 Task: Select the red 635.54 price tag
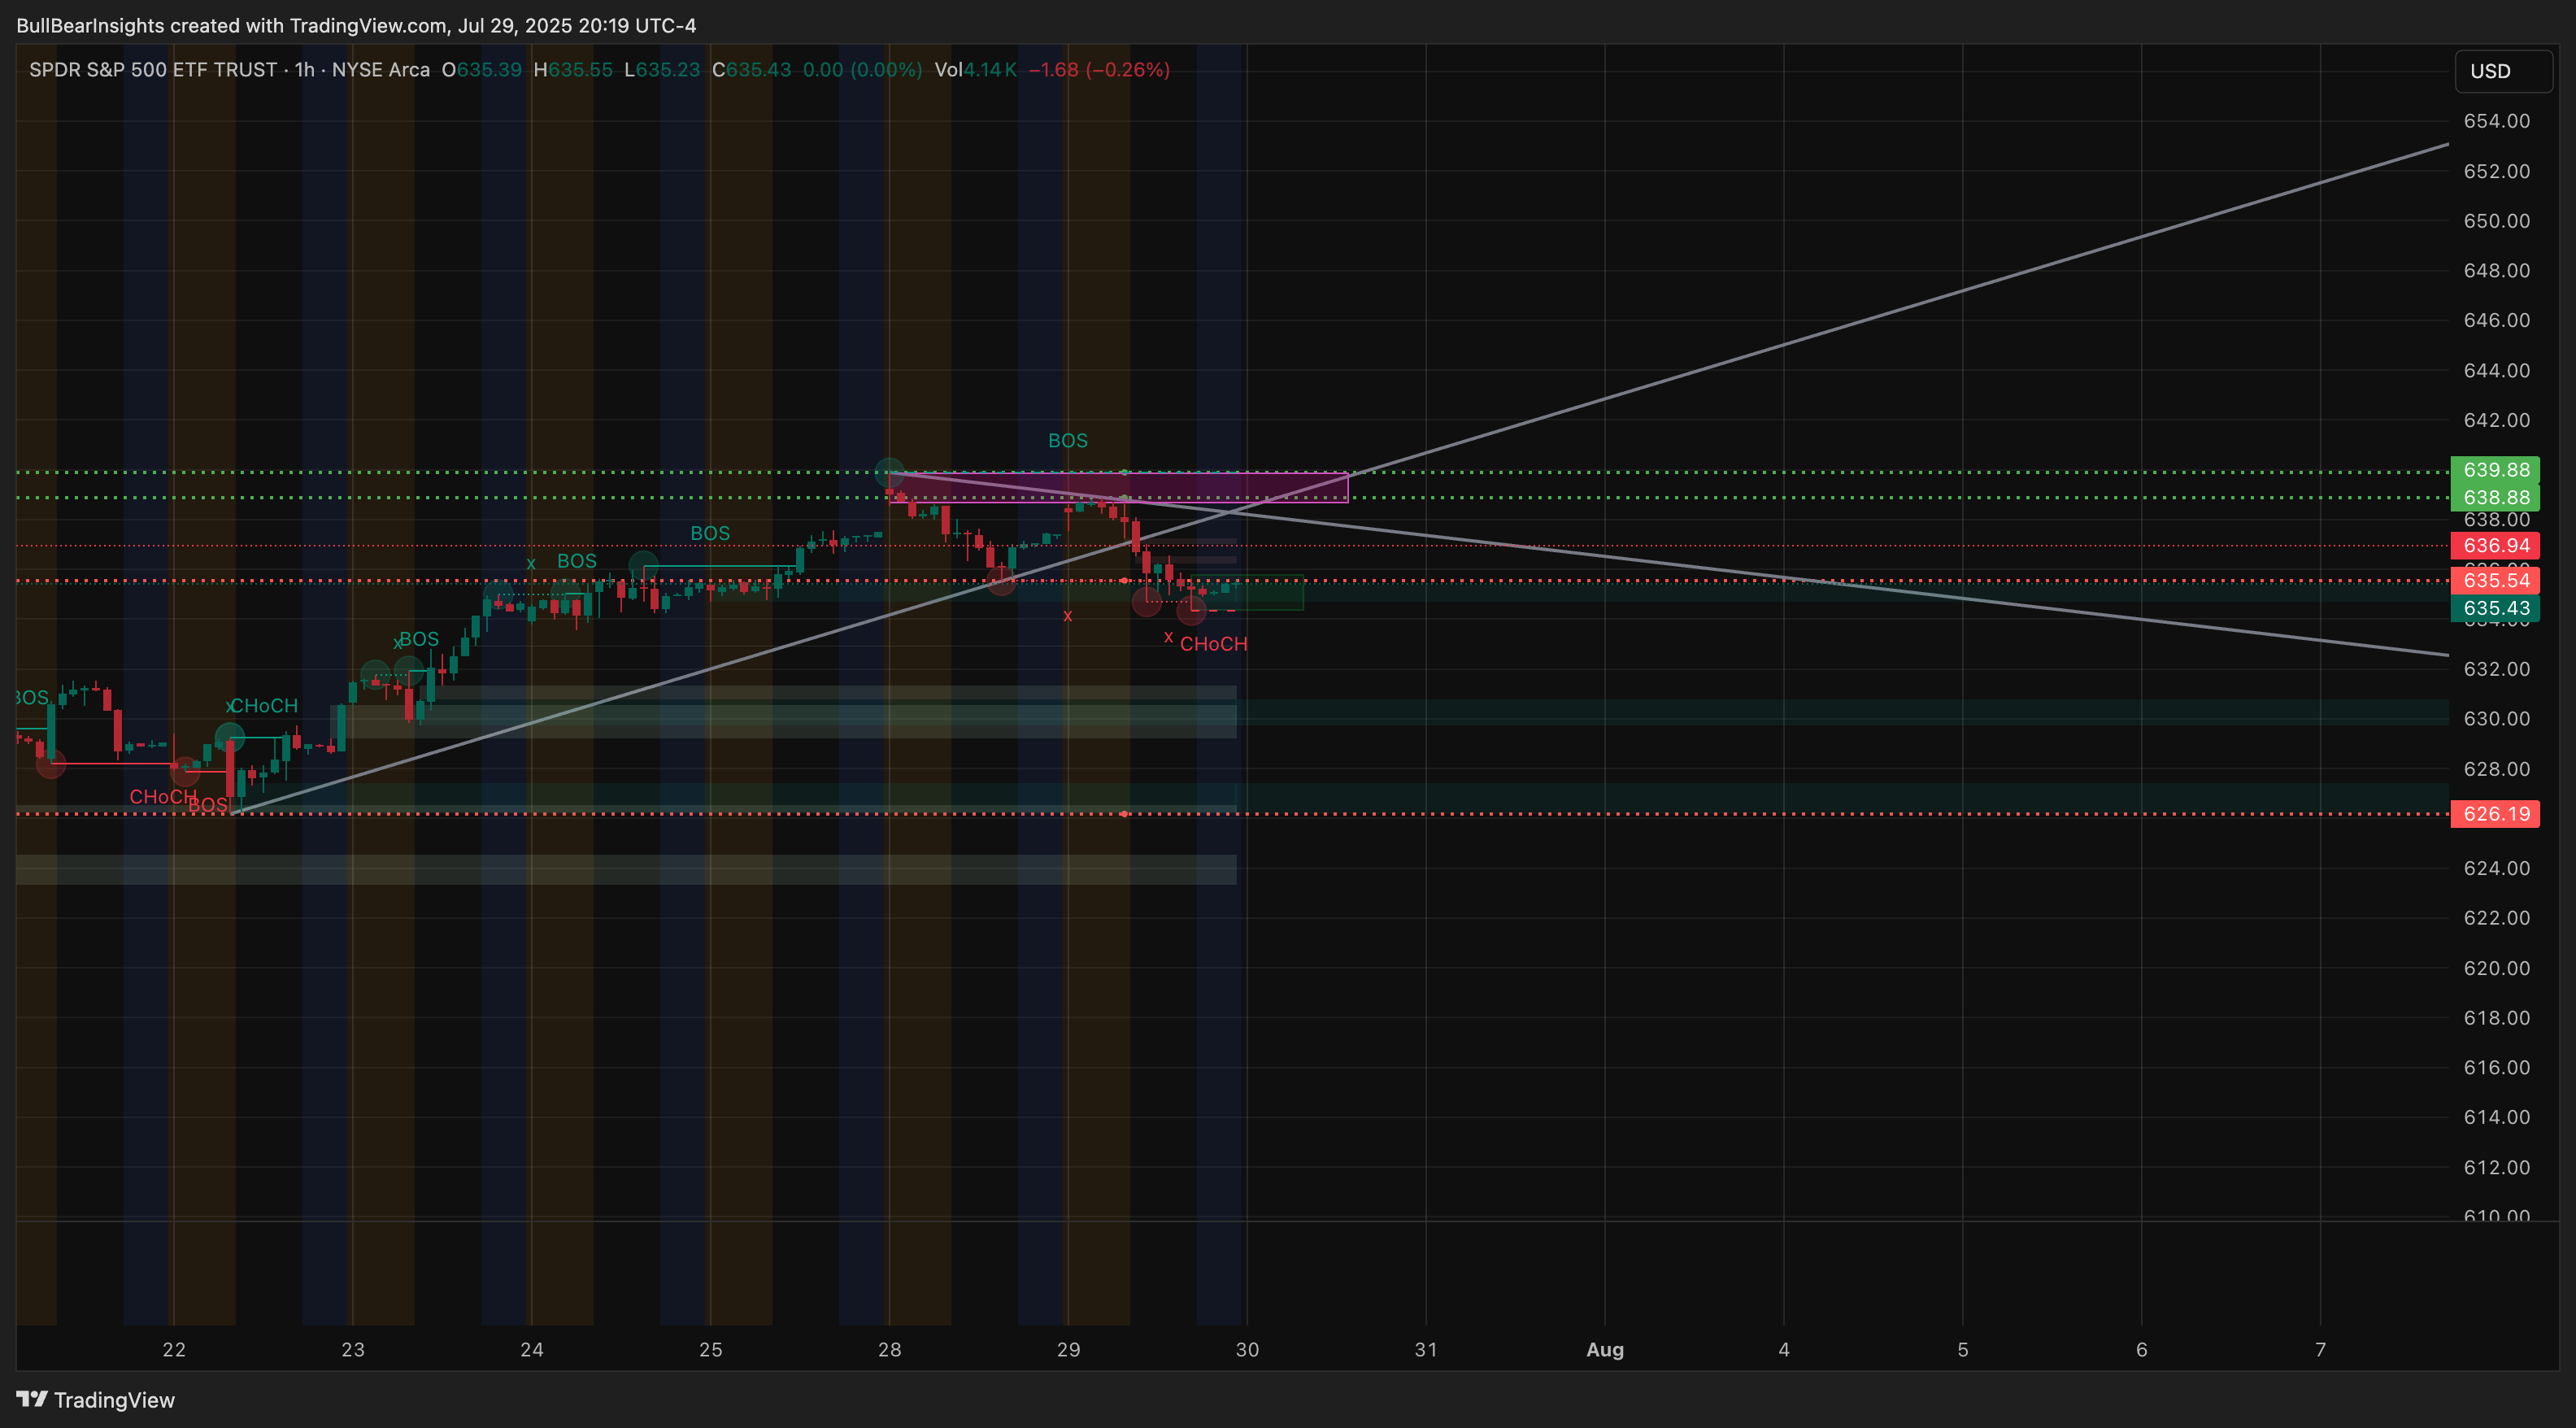click(2495, 580)
